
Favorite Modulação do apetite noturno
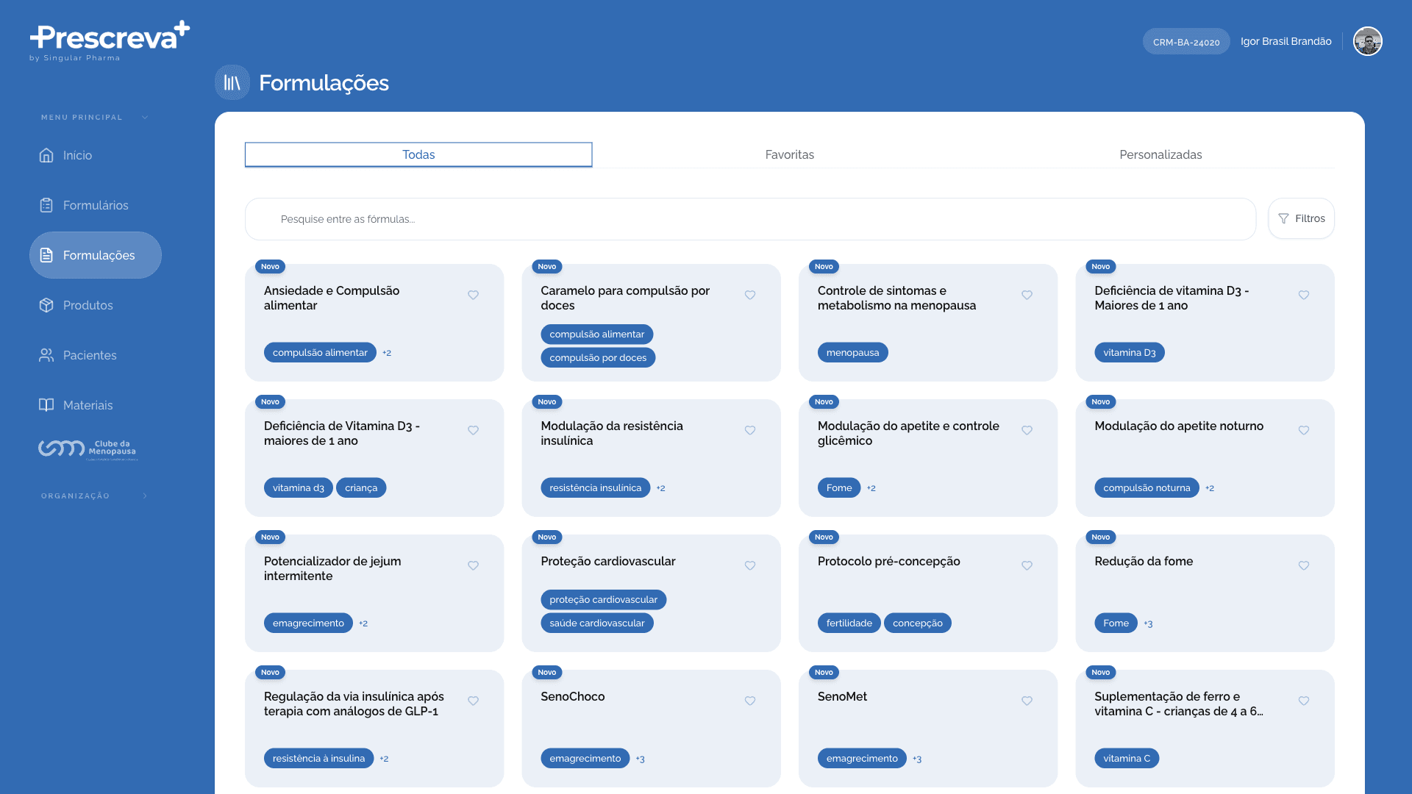pos(1304,430)
